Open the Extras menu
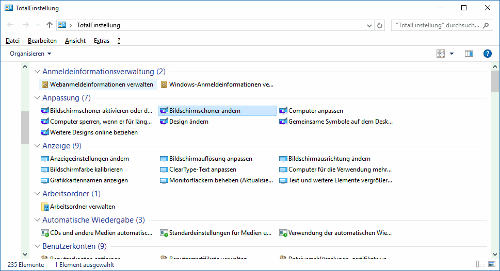This screenshot has width=500, height=271. tap(101, 41)
